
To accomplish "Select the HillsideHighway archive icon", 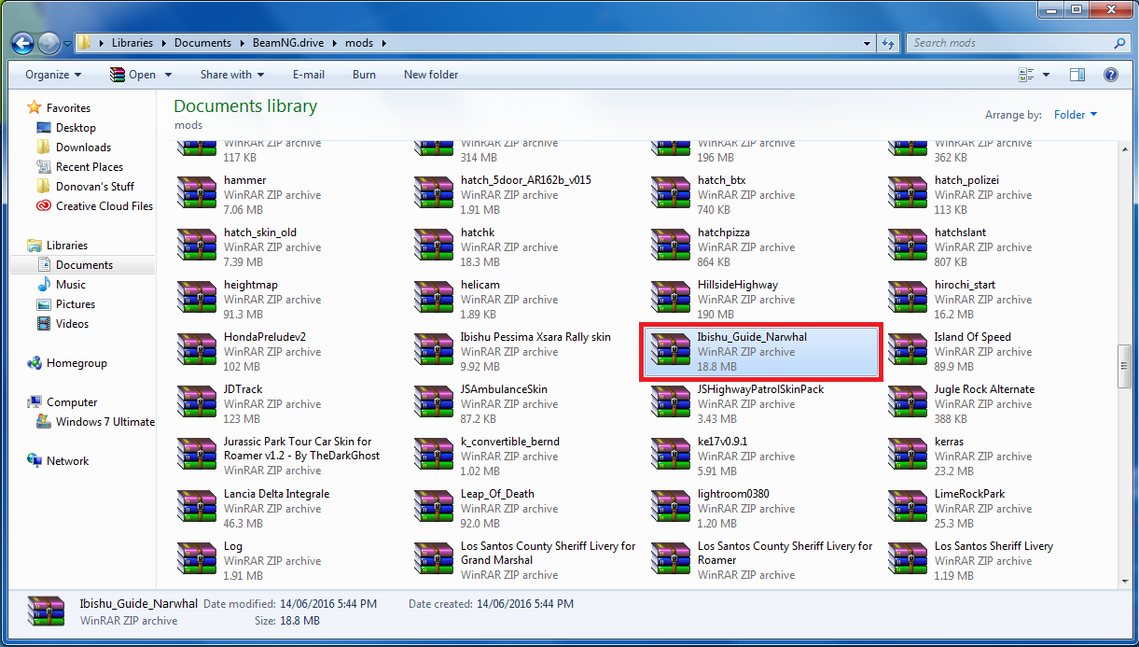I will click(671, 299).
